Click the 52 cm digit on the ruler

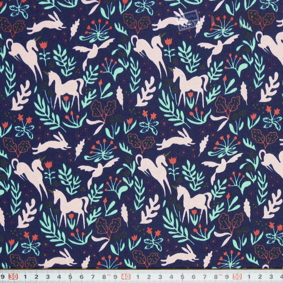click(260, 276)
